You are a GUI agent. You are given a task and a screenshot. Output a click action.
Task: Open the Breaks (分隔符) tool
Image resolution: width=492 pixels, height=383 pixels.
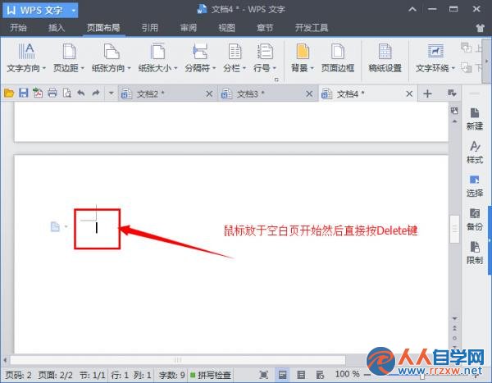[x=200, y=58]
